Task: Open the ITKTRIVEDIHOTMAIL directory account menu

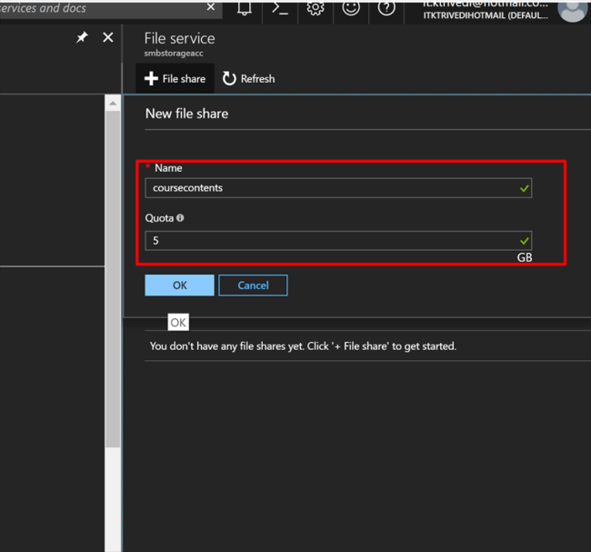Action: (x=486, y=11)
